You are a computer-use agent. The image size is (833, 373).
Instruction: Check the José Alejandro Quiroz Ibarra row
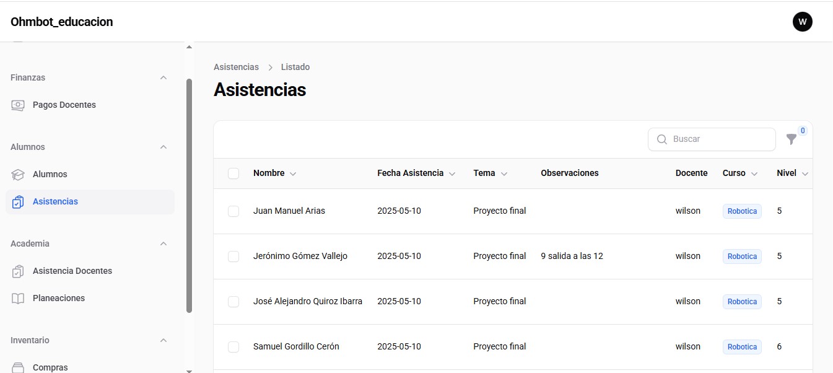(233, 302)
